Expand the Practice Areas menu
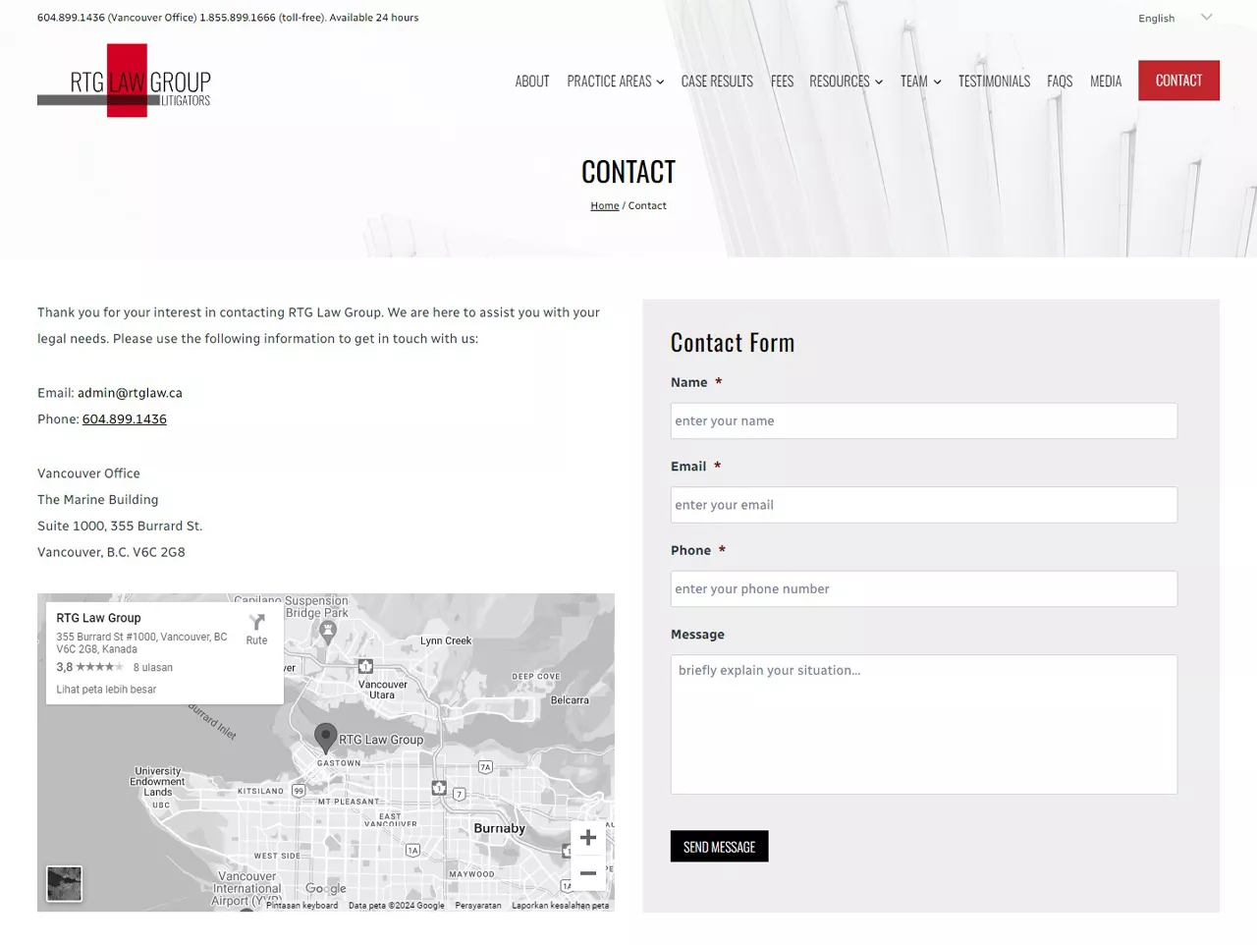This screenshot has height=945, width=1257. pos(615,82)
